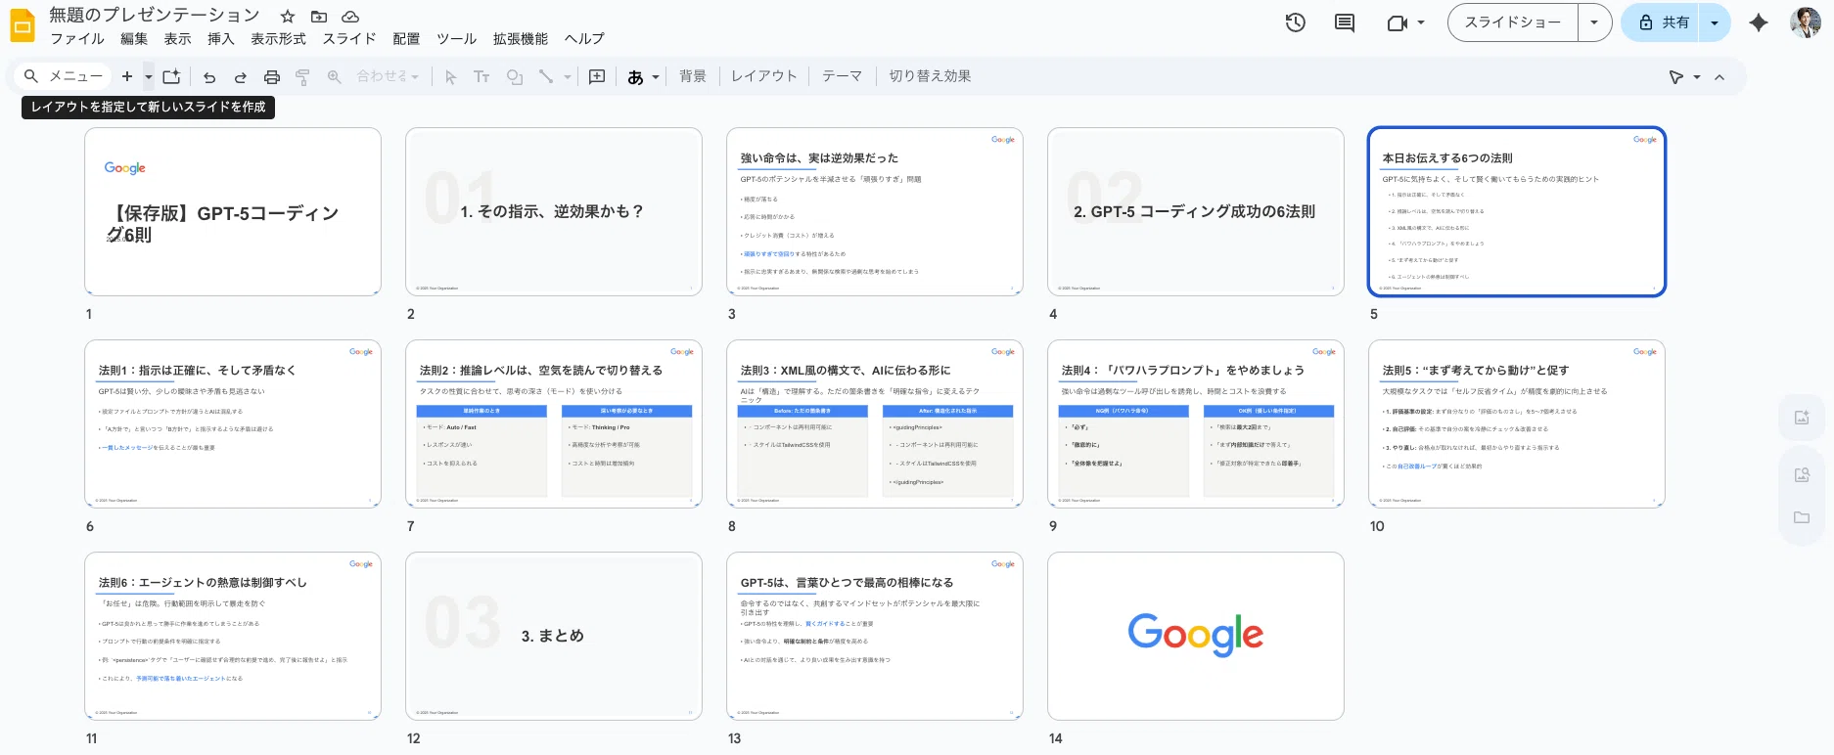
Task: Open the comments history icon
Action: 1345,22
